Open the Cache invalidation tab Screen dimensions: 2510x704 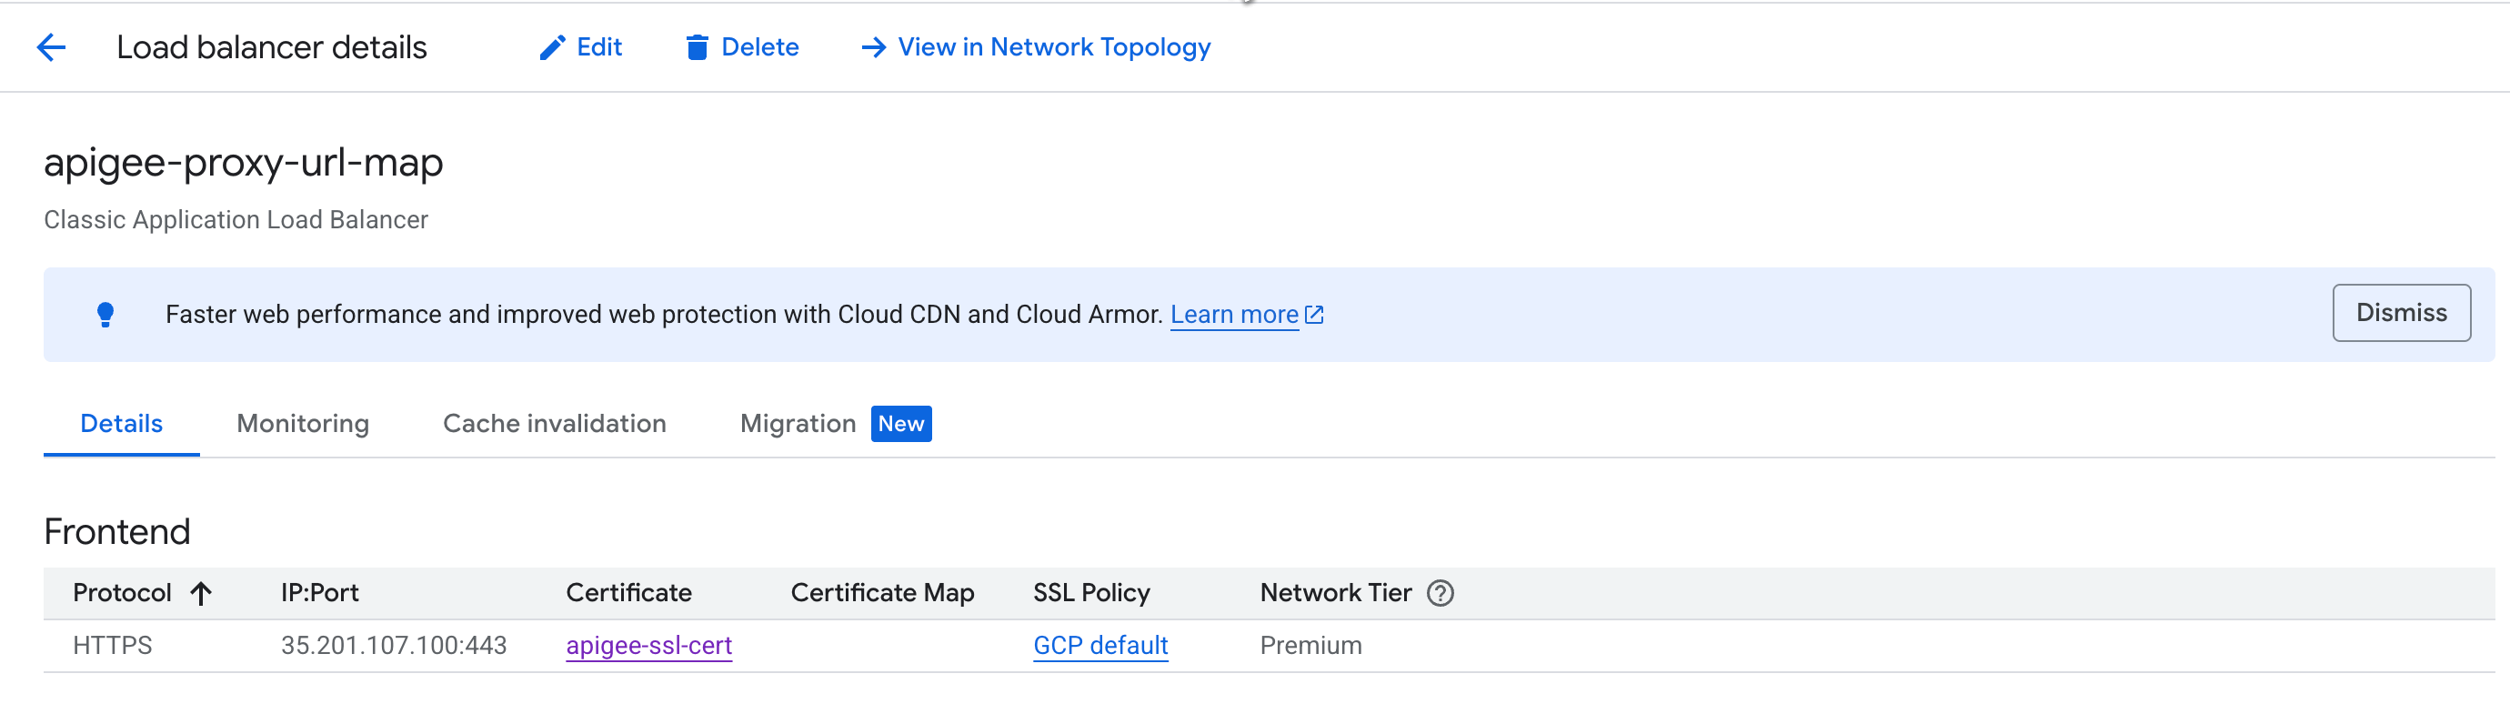tap(554, 424)
